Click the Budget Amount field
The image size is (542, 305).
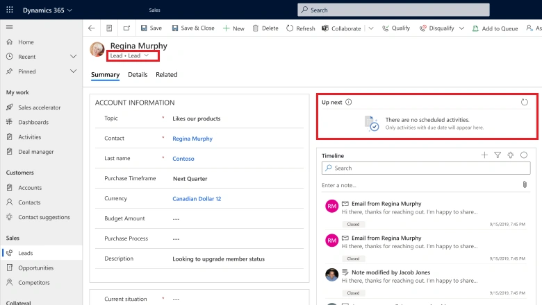click(x=176, y=218)
